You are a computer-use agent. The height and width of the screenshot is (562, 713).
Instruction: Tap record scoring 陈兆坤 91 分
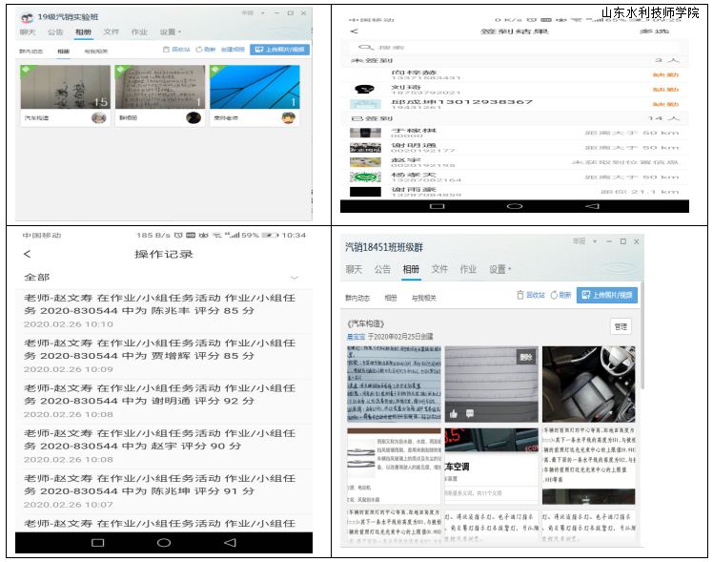(164, 491)
